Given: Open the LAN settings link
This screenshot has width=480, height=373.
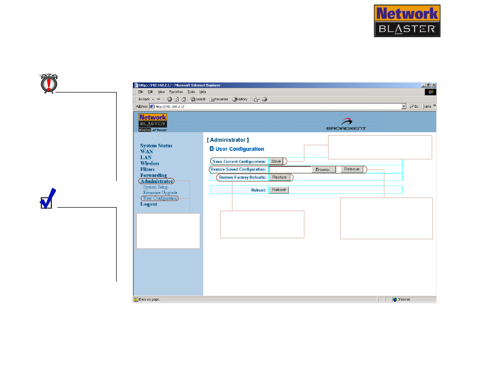Looking at the screenshot, I should coord(146,157).
